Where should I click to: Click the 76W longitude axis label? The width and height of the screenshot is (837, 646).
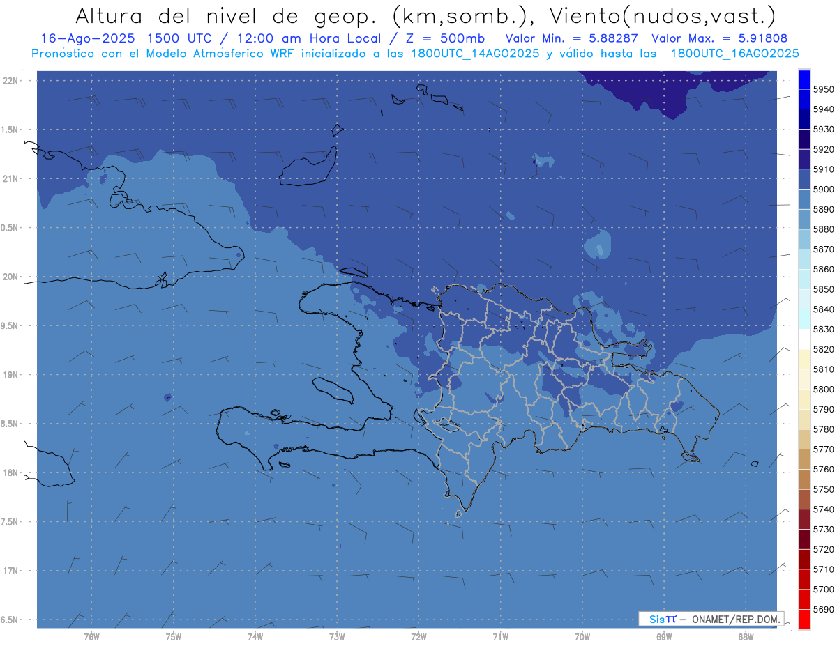(x=91, y=636)
